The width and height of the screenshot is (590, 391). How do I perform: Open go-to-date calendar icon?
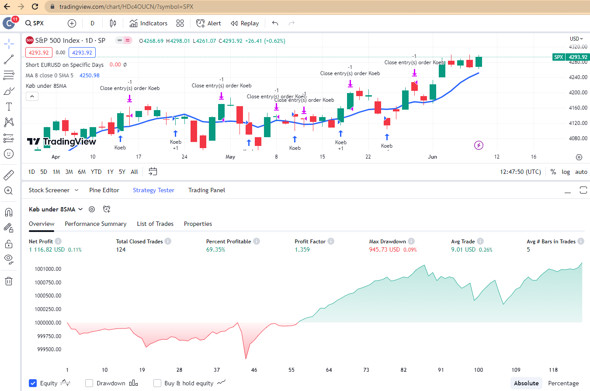153,172
